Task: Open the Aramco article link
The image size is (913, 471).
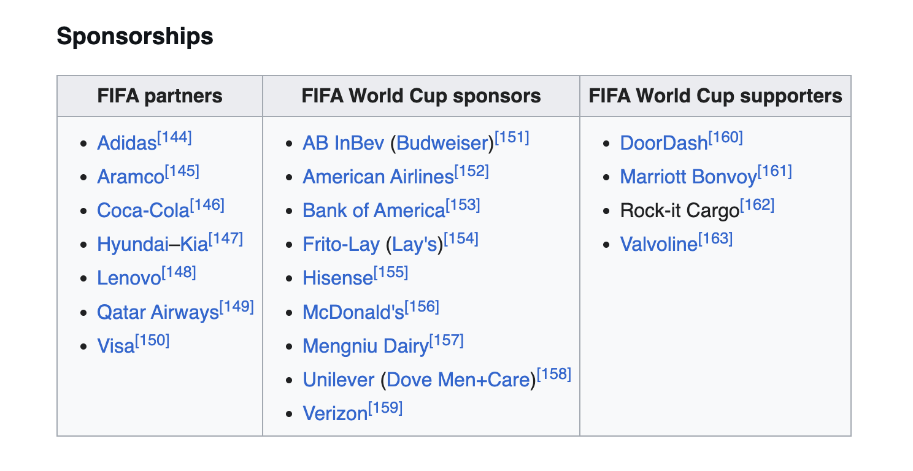Action: [x=131, y=177]
